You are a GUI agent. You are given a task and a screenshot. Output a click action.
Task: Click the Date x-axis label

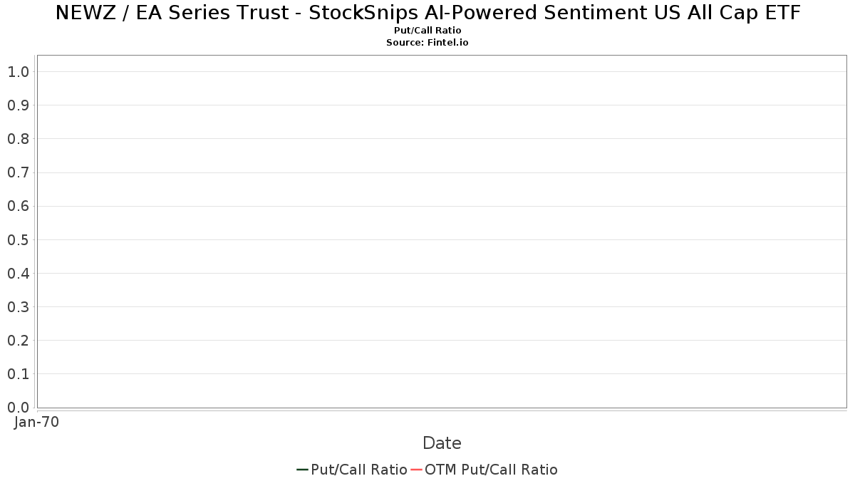tap(442, 443)
